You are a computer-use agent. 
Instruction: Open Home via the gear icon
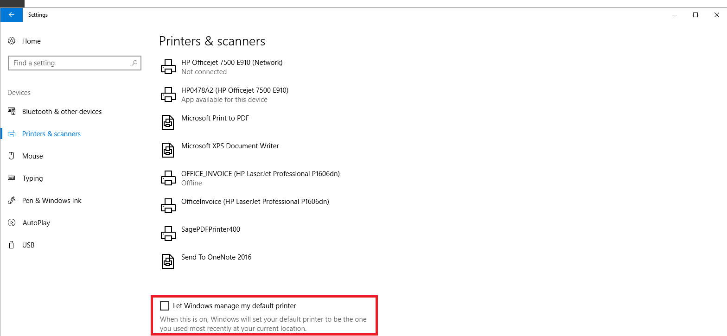12,41
